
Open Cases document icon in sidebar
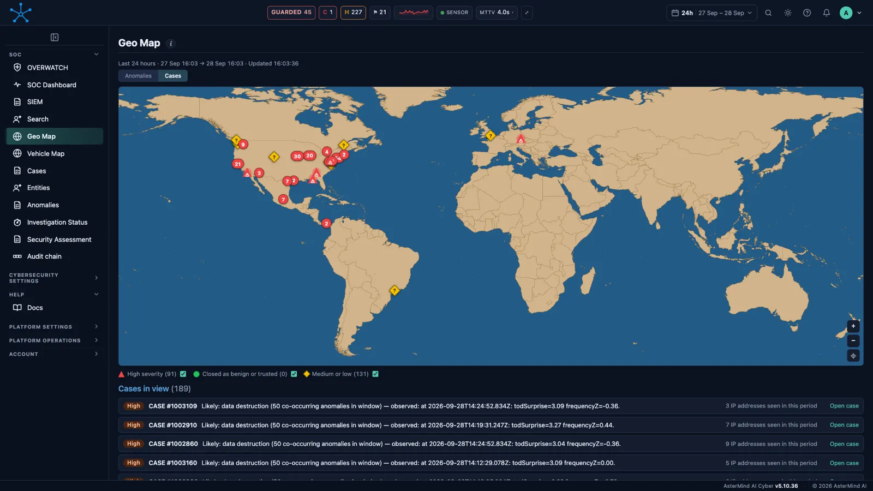(17, 171)
